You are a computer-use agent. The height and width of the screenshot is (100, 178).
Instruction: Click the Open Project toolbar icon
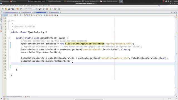point(9,9)
